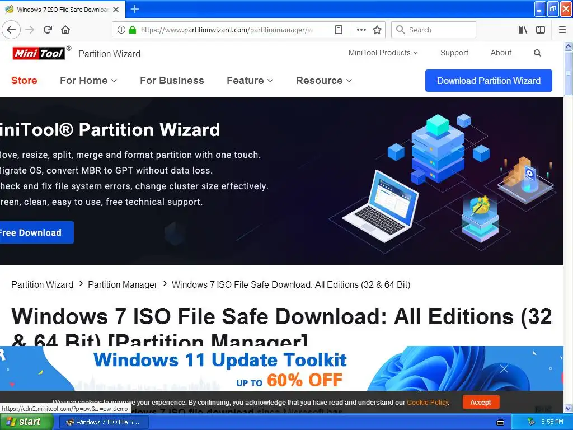Click Windows 7 ISO File taskbar button
Screen dimensions: 573x430
tap(104, 422)
